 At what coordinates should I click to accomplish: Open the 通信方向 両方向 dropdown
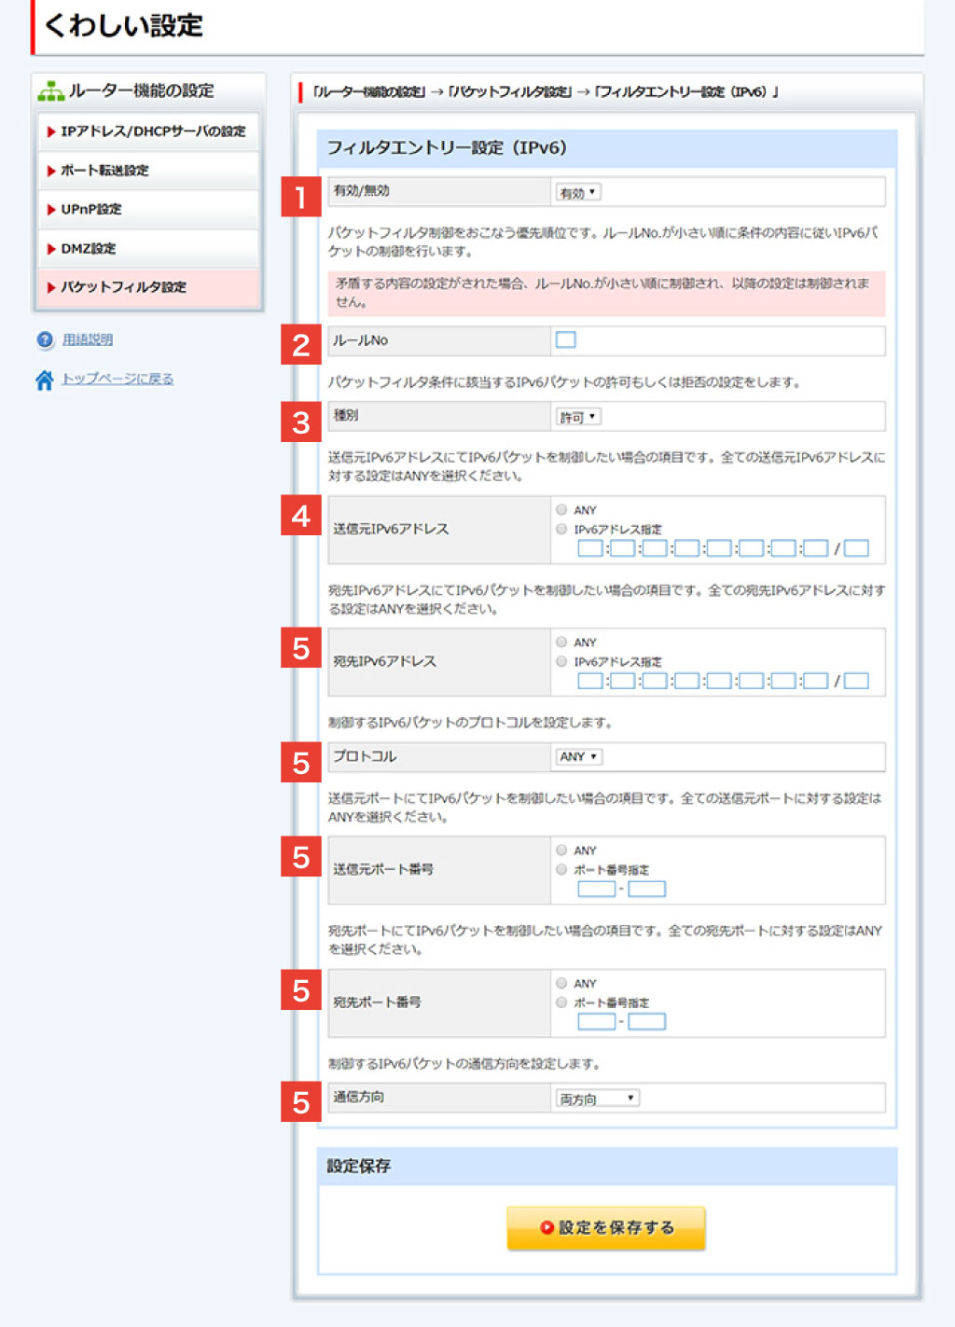point(598,1099)
